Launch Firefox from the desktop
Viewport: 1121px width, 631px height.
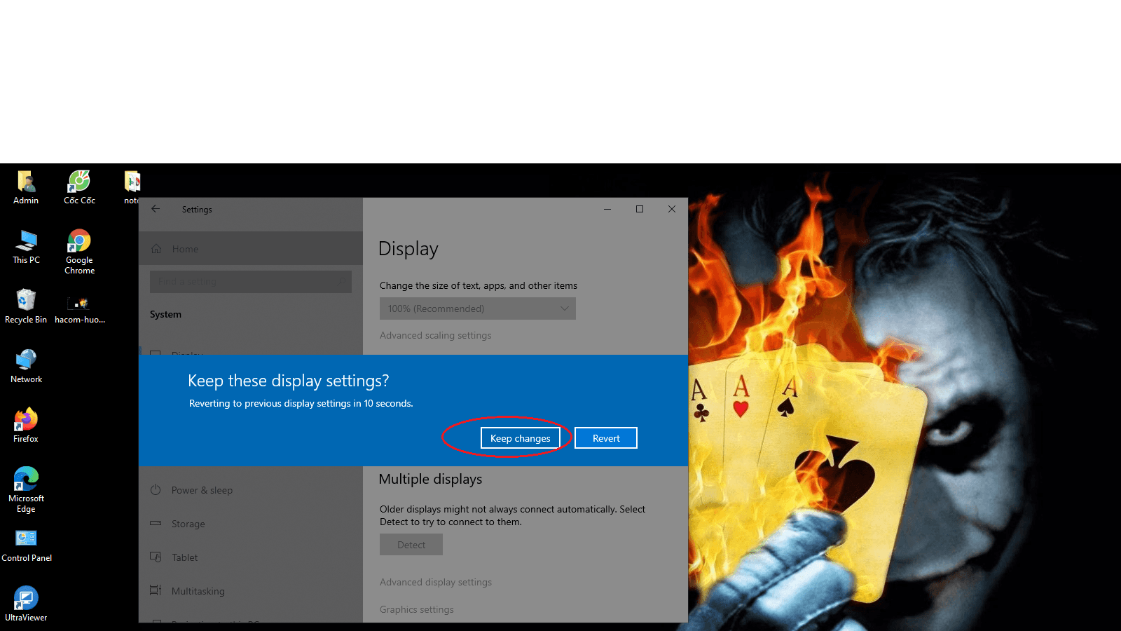pyautogui.click(x=26, y=421)
